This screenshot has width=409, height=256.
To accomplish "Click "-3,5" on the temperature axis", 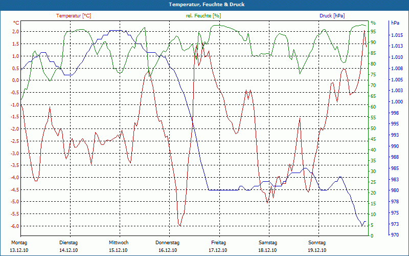I will [x=15, y=165].
